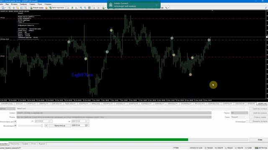Switch to the SP500 H4 chart tab
The height and width of the screenshot is (150, 268).
pos(251,104)
